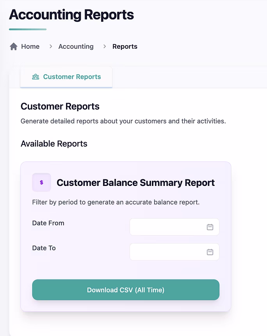Click the Available Reports heading
This screenshot has width=267, height=336.
(54, 144)
